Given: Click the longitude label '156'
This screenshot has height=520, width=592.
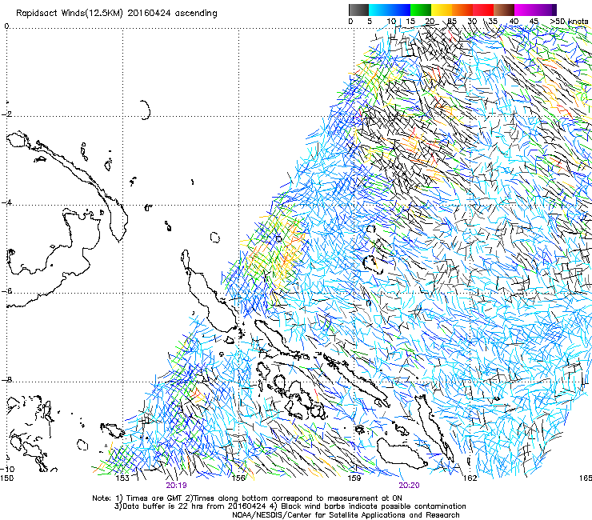Looking at the screenshot, I should 238,478.
